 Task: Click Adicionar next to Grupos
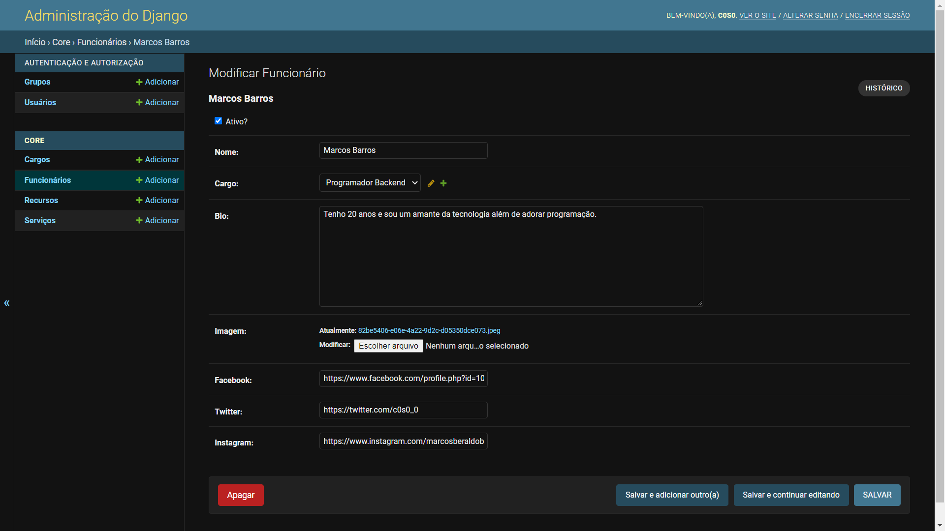157,82
